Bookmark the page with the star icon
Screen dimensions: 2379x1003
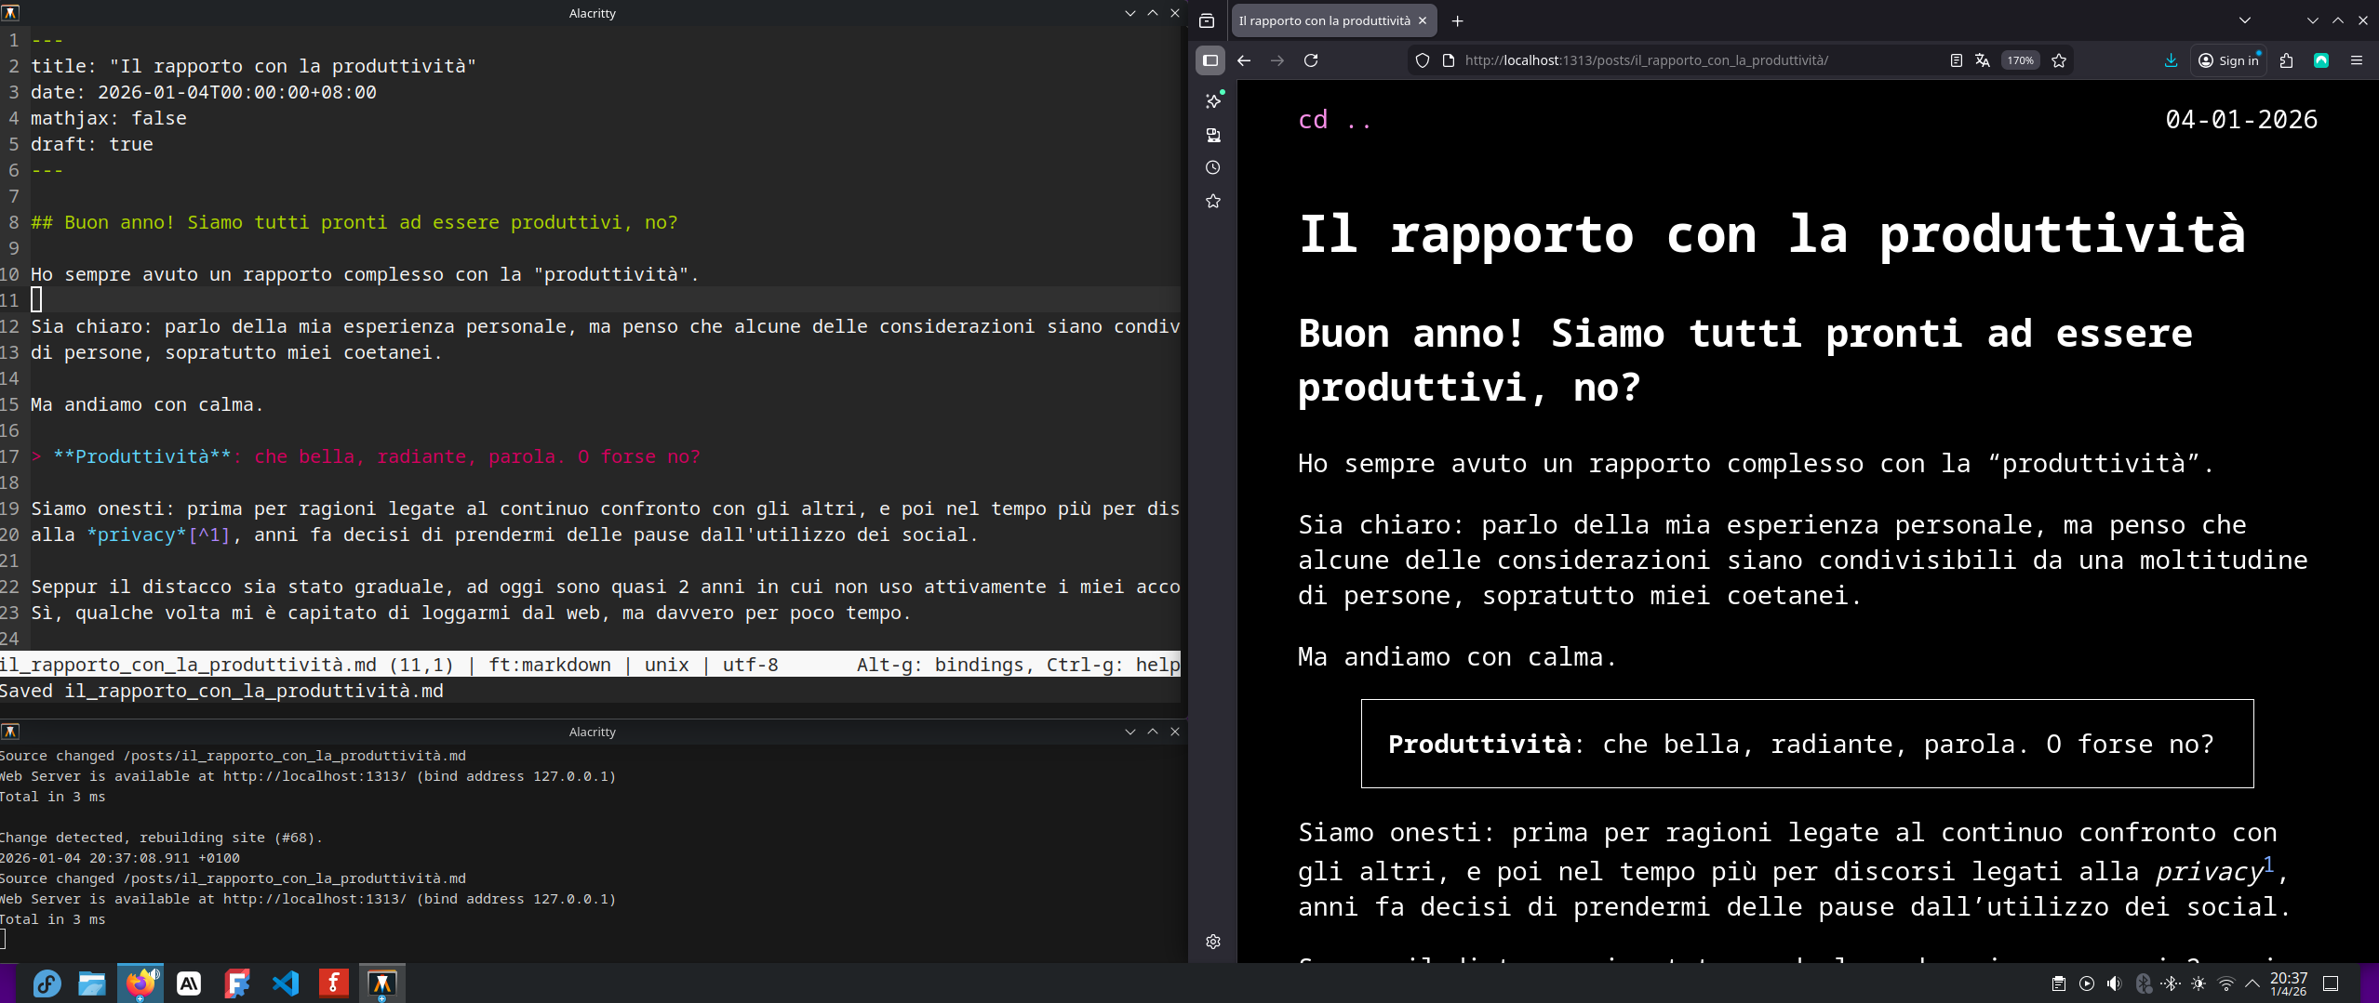(2059, 59)
